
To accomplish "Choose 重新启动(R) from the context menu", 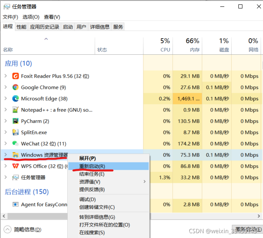I will (x=109, y=166).
